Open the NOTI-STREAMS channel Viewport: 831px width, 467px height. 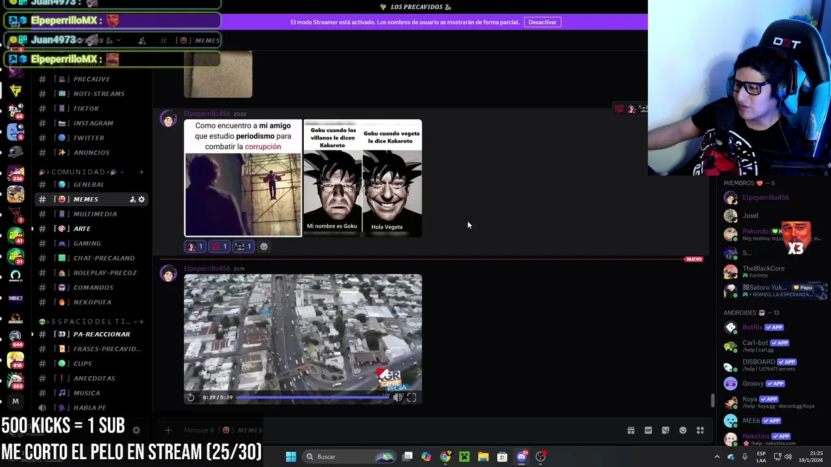pyautogui.click(x=91, y=94)
